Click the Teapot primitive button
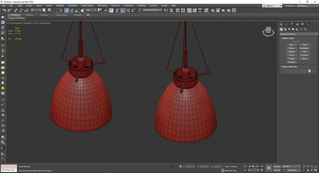The height and width of the screenshot is (173, 319). (x=291, y=58)
